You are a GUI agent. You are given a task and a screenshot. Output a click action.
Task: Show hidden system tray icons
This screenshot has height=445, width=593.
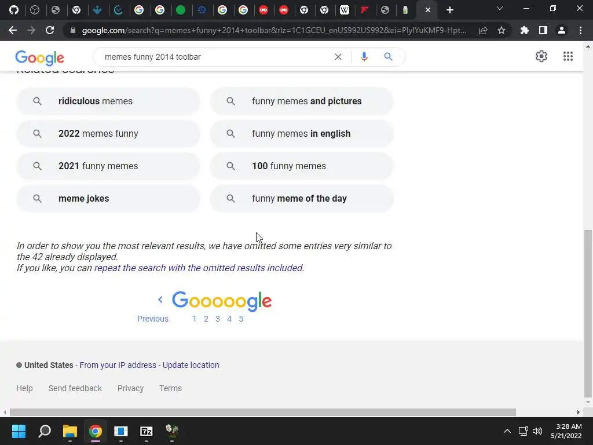[507, 431]
